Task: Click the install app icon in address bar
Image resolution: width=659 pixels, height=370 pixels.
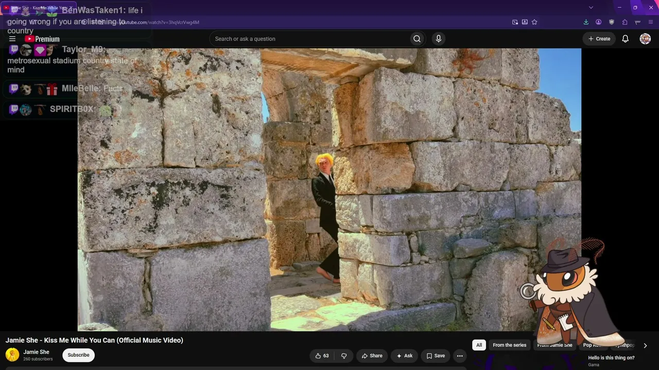Action: point(525,22)
